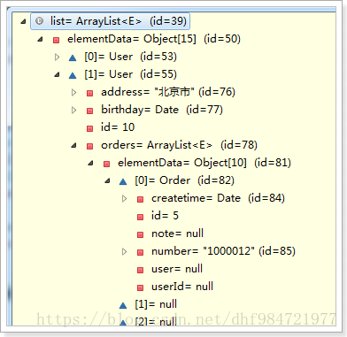Viewport: 347px width, 337px height.
Task: Expand the birthday Date node
Action: coord(74,110)
